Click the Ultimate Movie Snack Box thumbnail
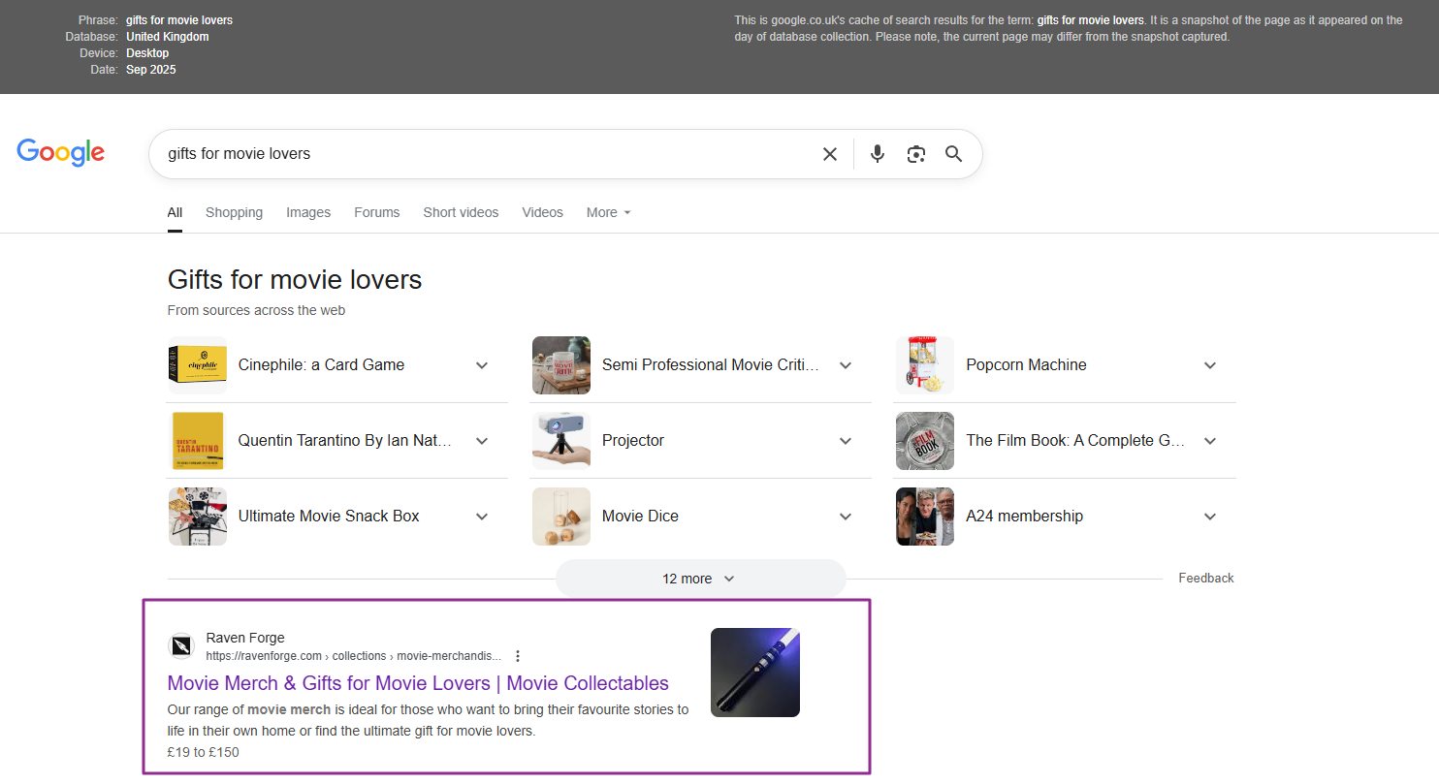1439x784 pixels. click(198, 517)
